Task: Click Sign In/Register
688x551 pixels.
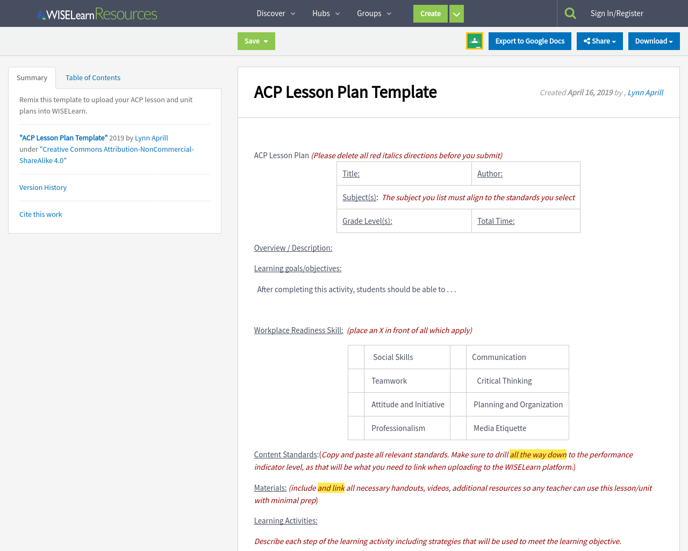Action: (x=617, y=12)
